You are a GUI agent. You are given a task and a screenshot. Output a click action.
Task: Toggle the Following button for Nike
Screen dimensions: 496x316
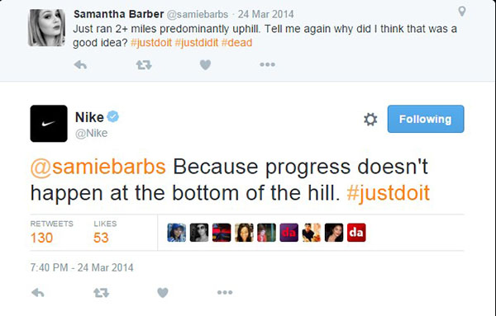tap(426, 119)
